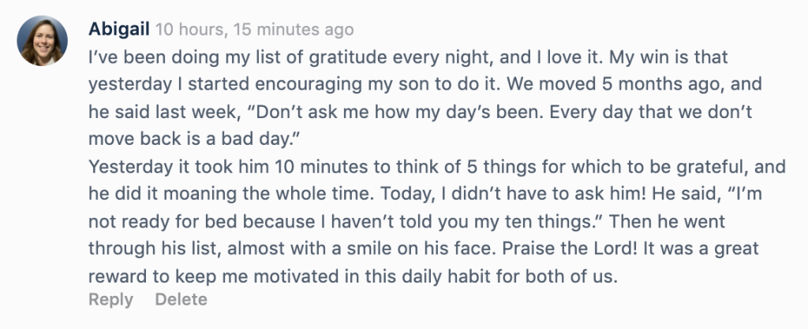Open the Abigail author name link
The image size is (808, 329).
click(x=119, y=30)
